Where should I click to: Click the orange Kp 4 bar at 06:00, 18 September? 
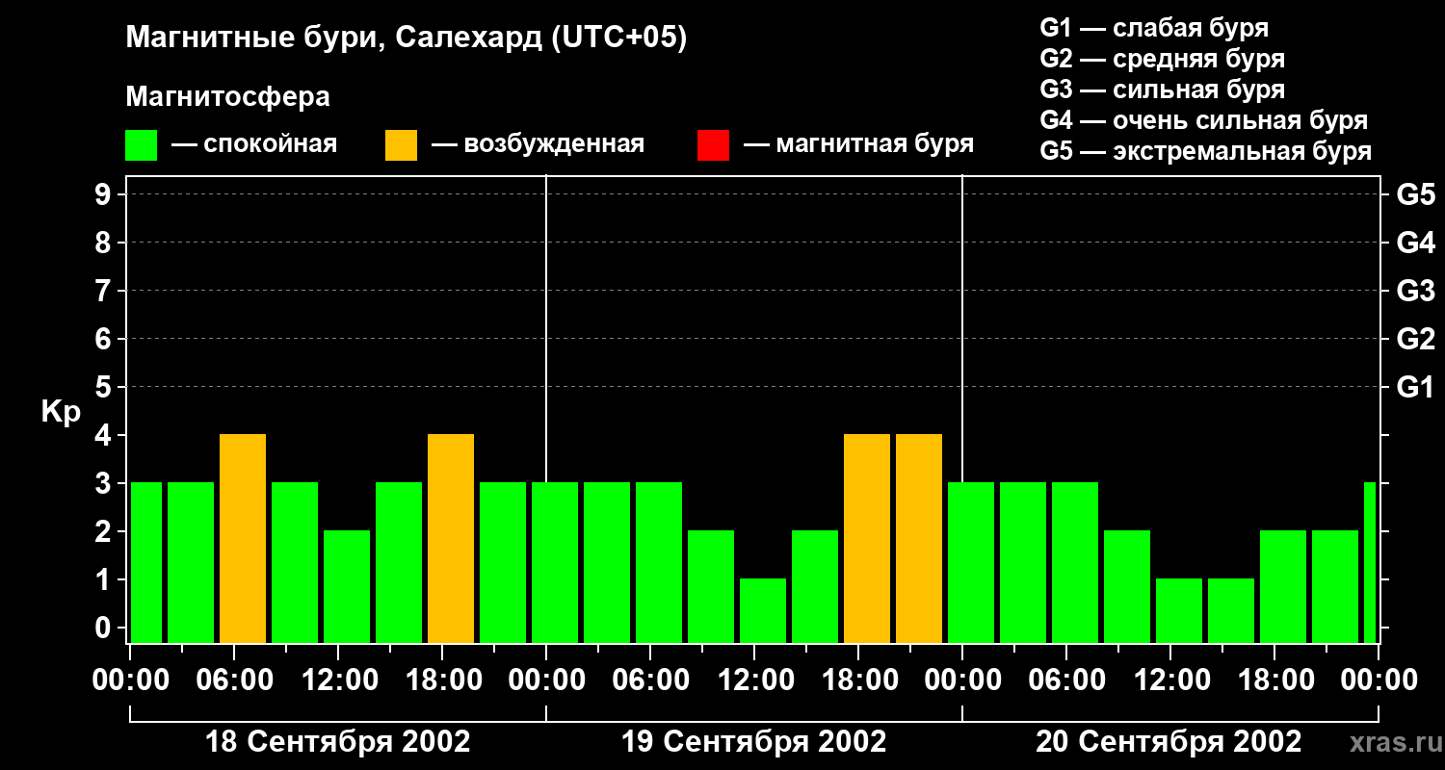click(x=243, y=539)
